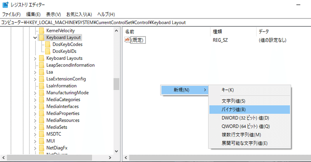Click the NetDiagFx folder icon
Viewport: 311px width, 162px height.
click(x=42, y=148)
